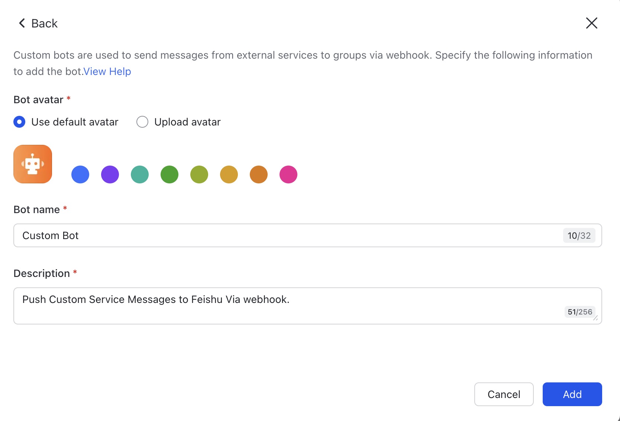Click the orange robot avatar icon
Image resolution: width=620 pixels, height=421 pixels.
(33, 164)
